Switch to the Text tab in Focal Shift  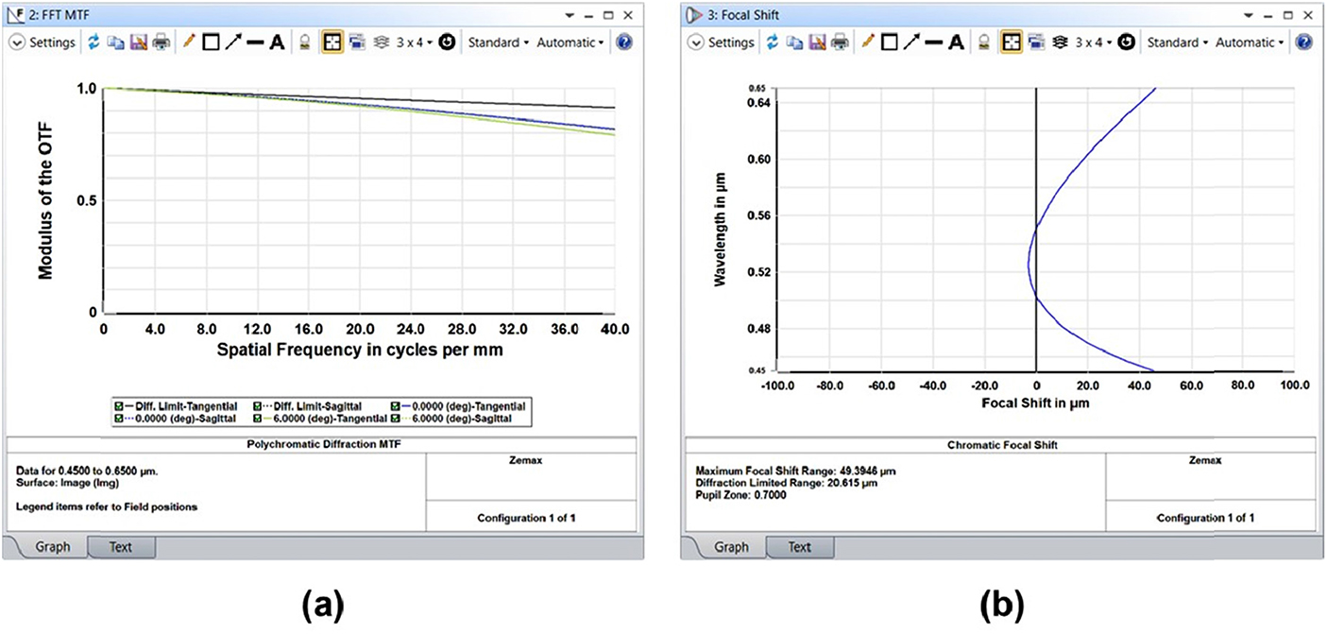(x=799, y=546)
